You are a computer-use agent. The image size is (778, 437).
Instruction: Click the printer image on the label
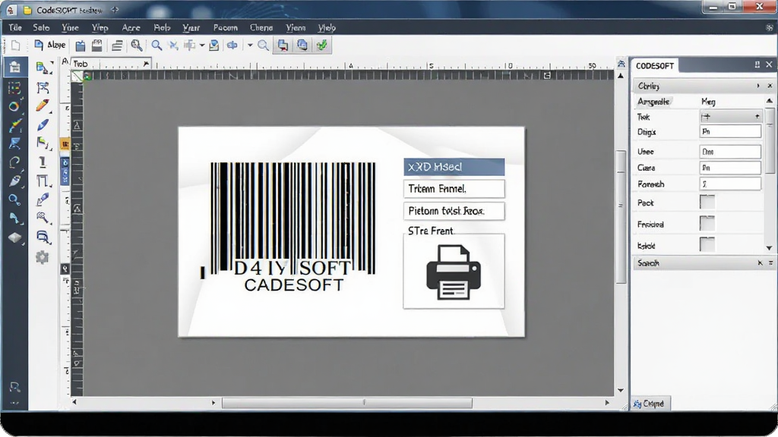point(454,272)
